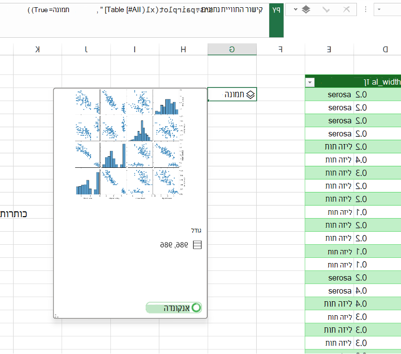Click the Python object icon in cell תמונה
This screenshot has height=354, width=401.
250,95
